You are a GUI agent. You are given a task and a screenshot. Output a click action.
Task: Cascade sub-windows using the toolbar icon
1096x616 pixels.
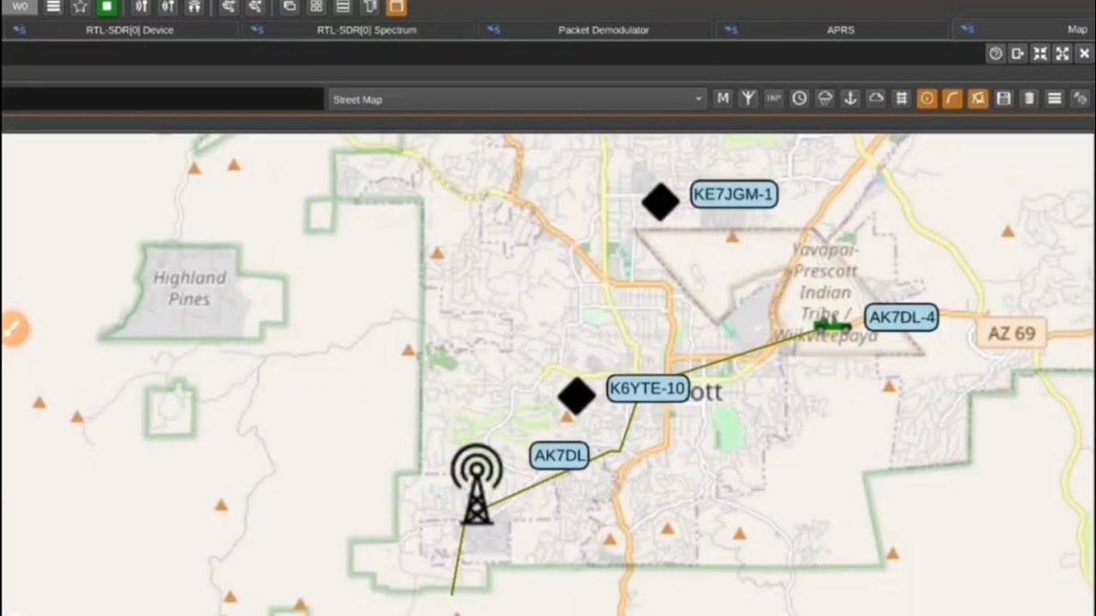click(x=289, y=7)
